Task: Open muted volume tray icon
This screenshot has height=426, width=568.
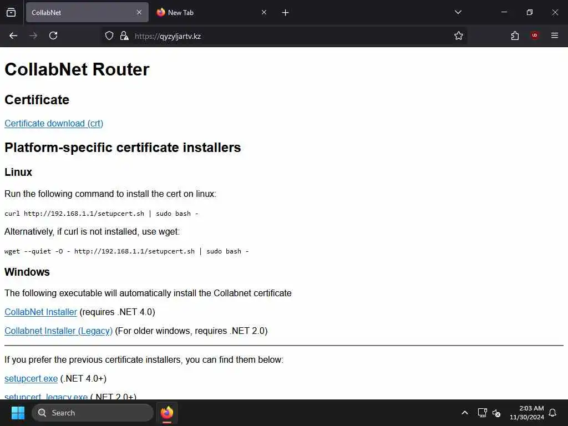Action: 496,413
